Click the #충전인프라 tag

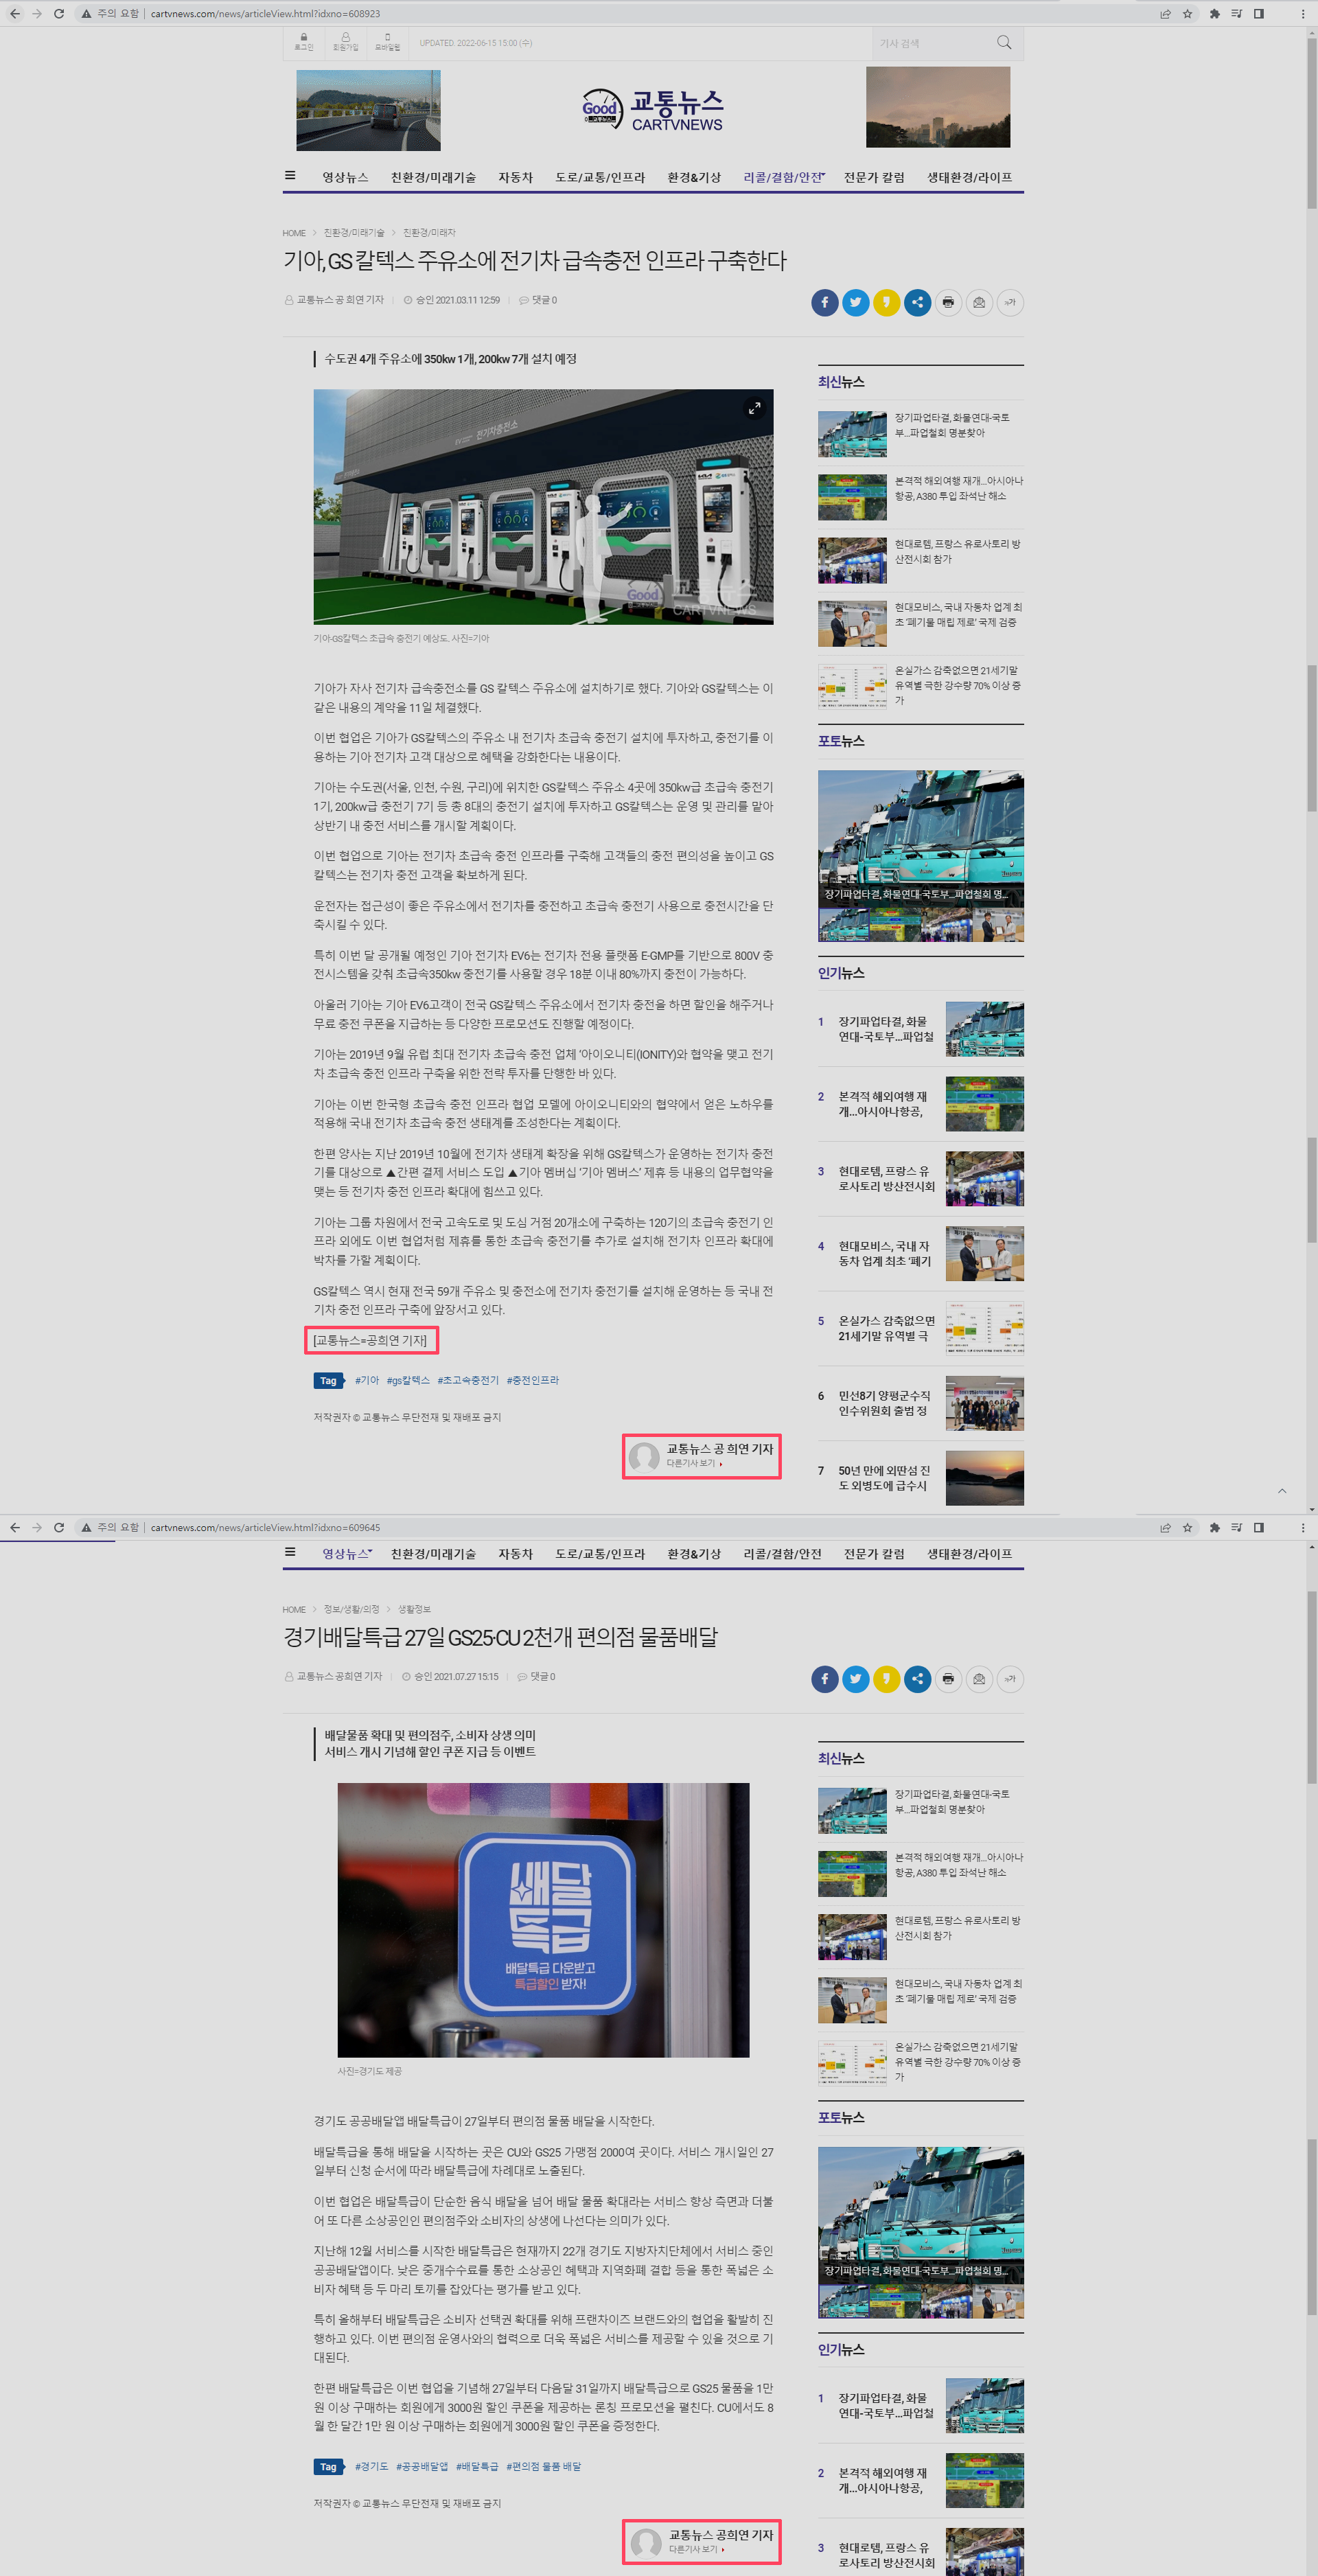pyautogui.click(x=533, y=1380)
